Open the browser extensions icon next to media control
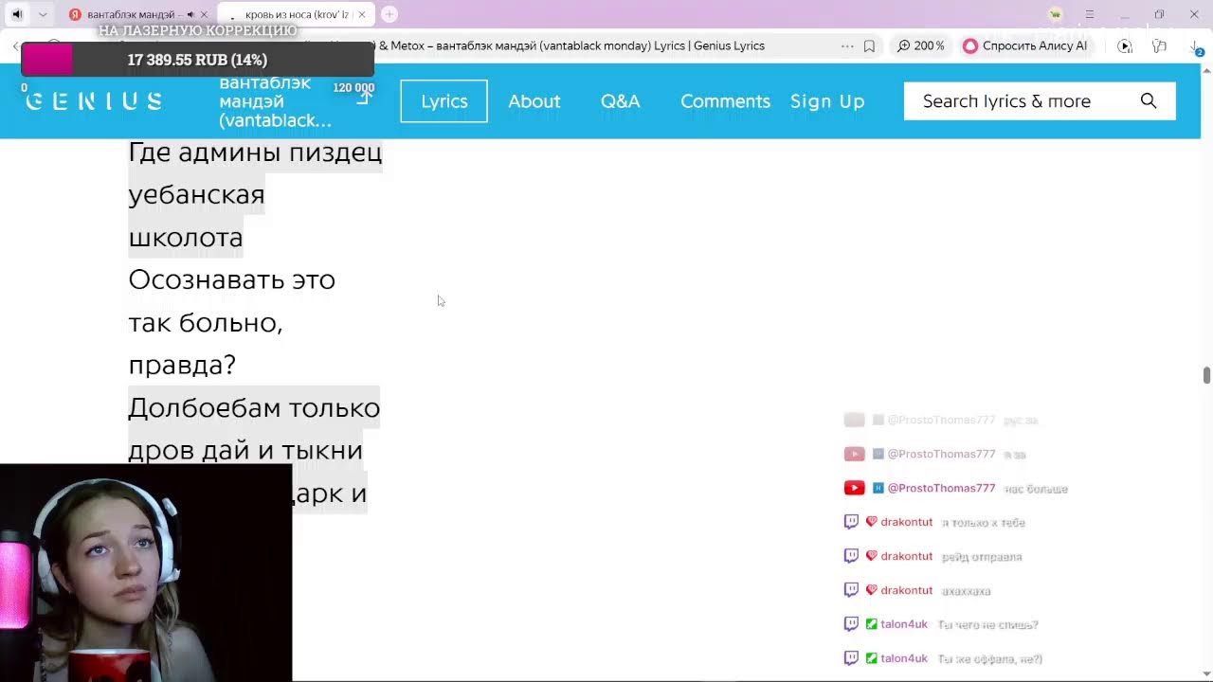Screen dimensions: 1213x682 (1159, 45)
